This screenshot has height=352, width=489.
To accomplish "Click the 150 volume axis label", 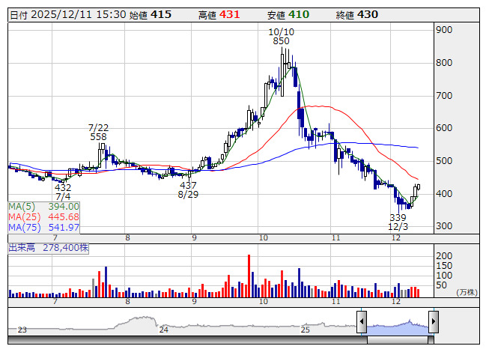I will pyautogui.click(x=444, y=266).
